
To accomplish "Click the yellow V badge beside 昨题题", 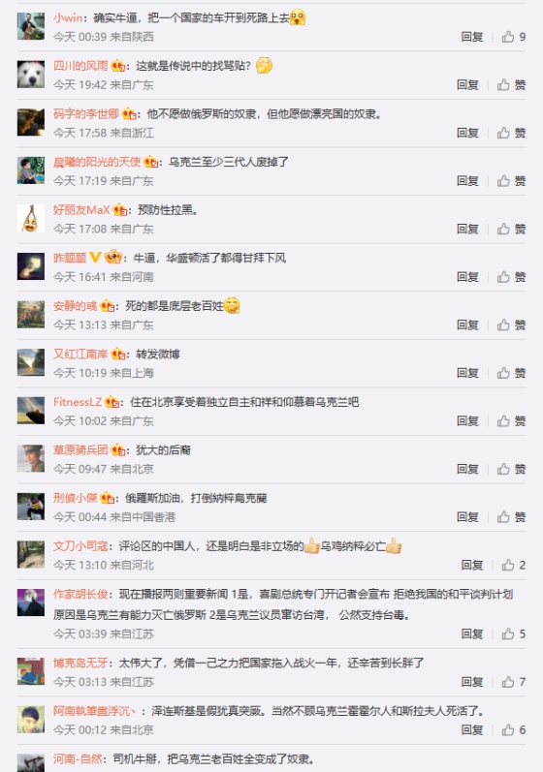I will (x=95, y=258).
